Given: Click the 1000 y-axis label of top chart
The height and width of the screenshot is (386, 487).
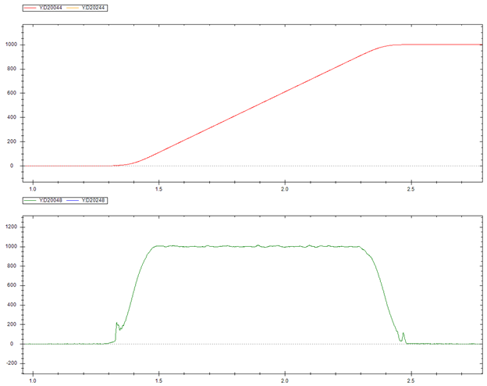Looking at the screenshot, I should [x=10, y=45].
